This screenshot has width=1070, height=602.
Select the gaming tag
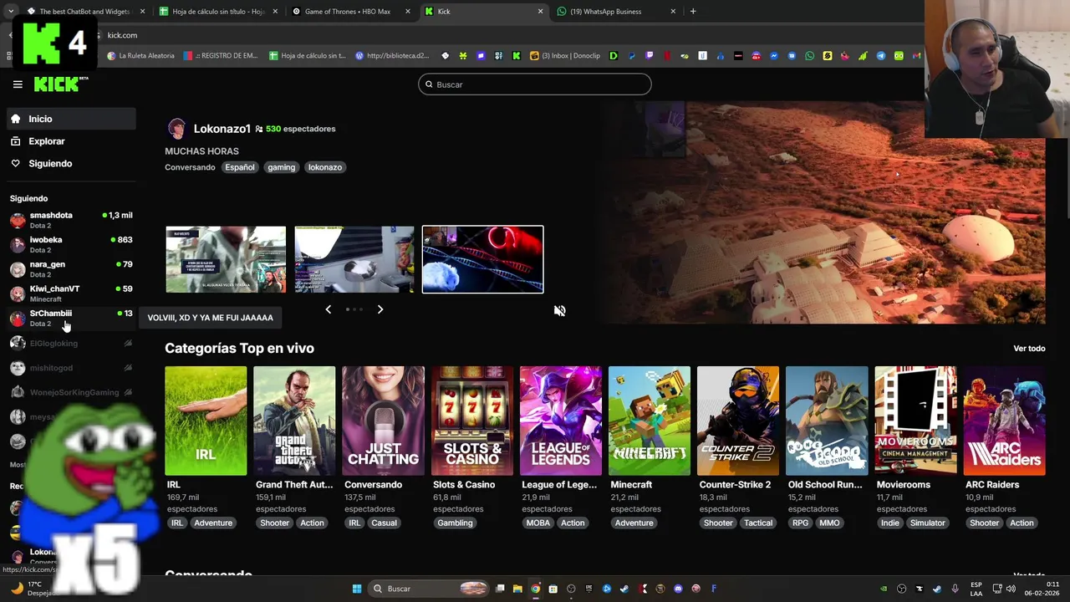pyautogui.click(x=281, y=167)
